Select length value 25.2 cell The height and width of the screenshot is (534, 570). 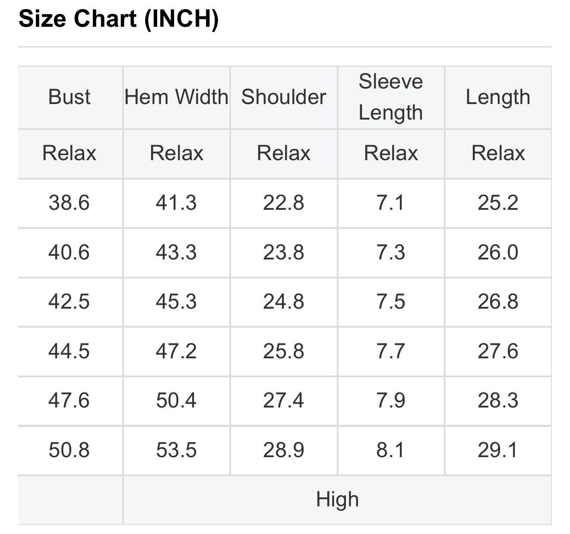point(497,202)
